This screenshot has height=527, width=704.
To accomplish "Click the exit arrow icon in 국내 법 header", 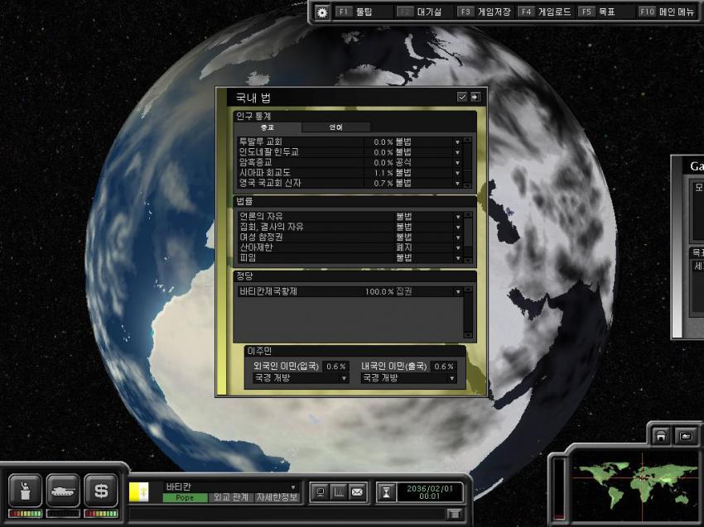I will (x=475, y=97).
